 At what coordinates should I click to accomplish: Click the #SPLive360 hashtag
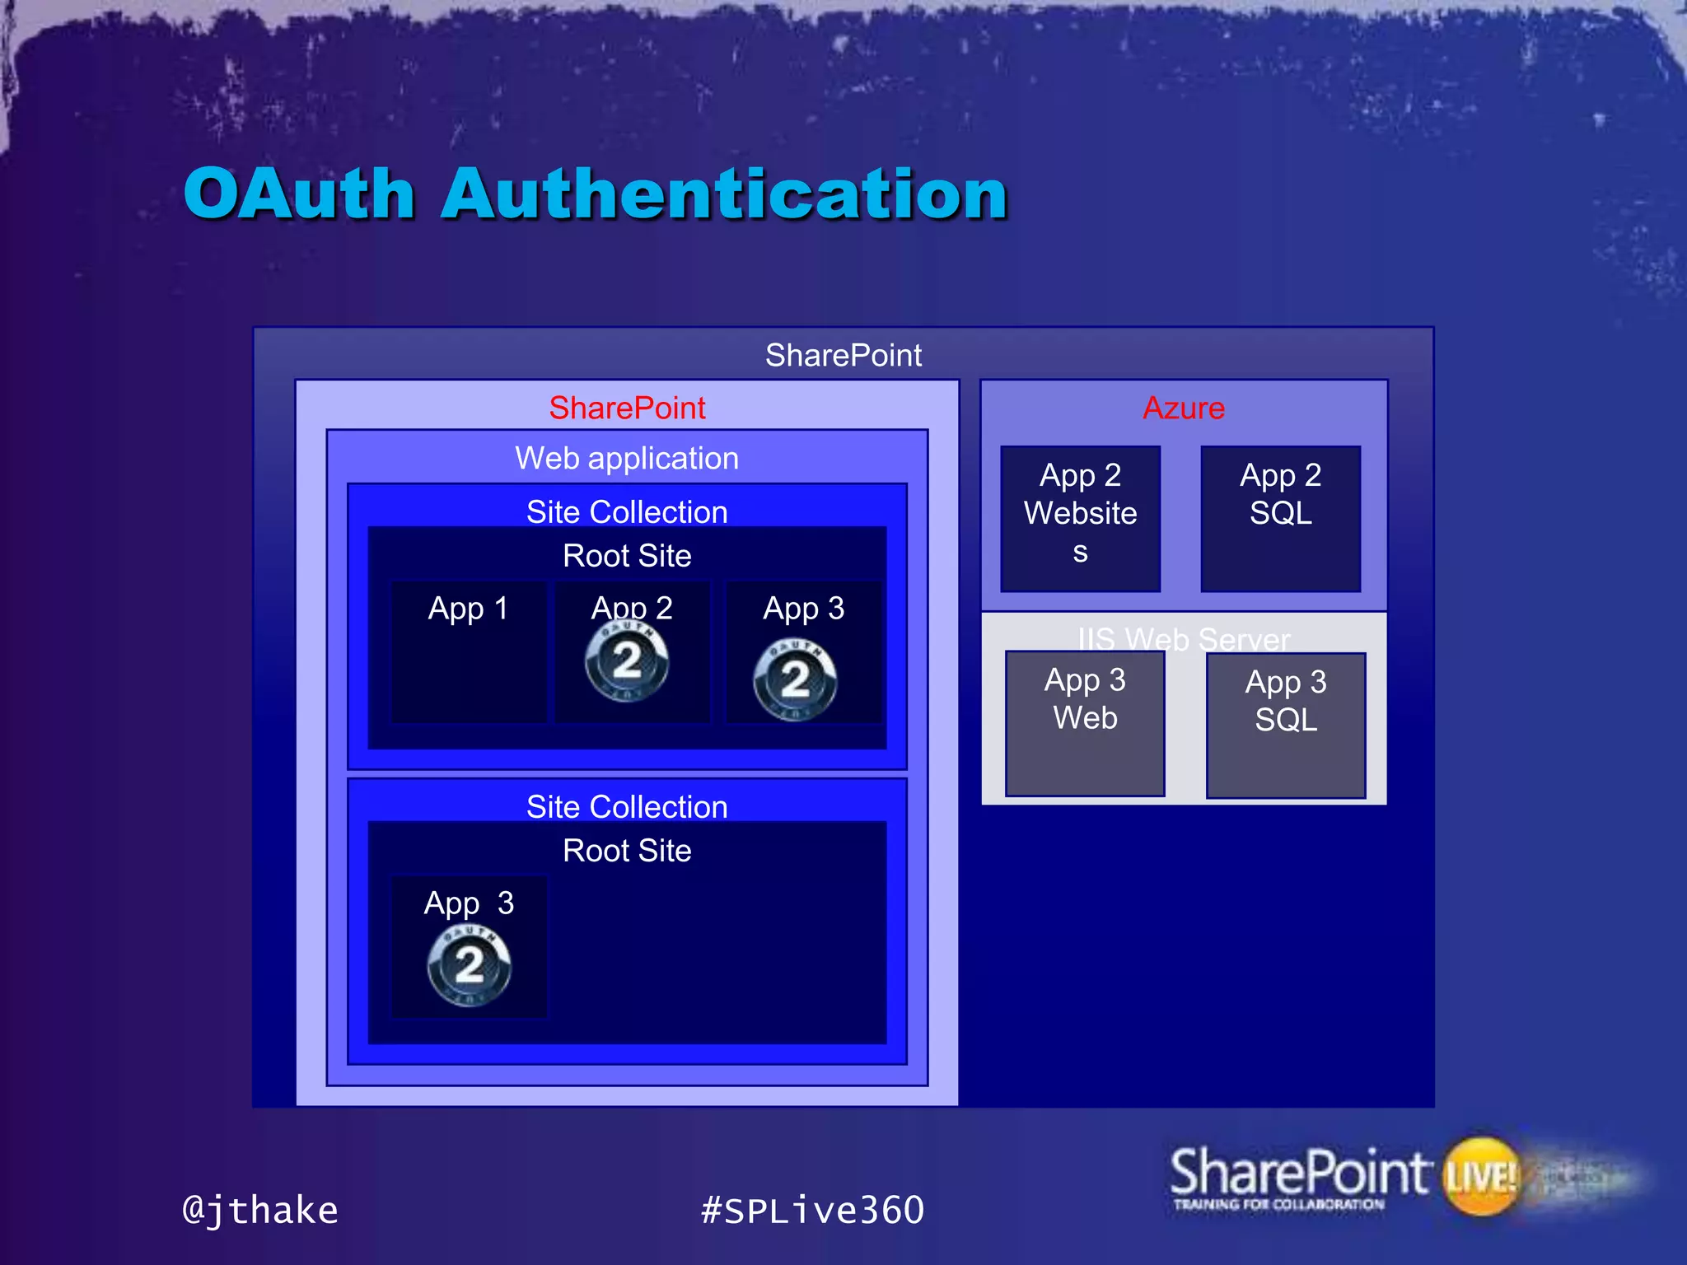coord(812,1210)
